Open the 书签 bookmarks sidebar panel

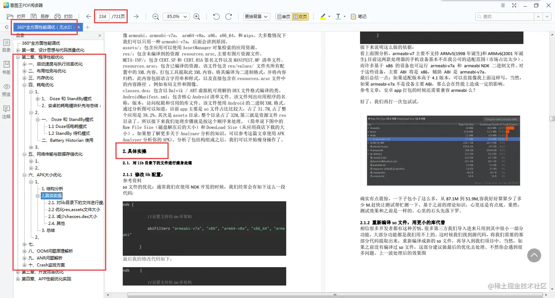[x=6, y=67]
